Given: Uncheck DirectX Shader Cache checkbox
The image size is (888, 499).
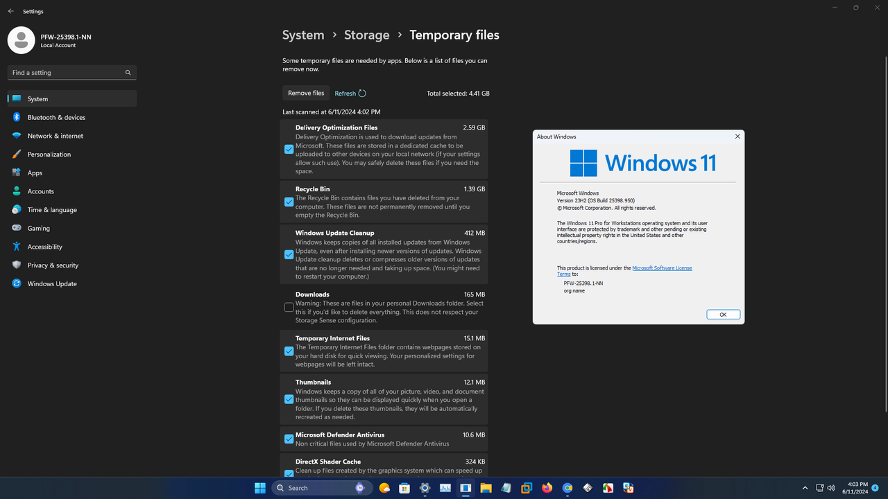Looking at the screenshot, I should pos(289,474).
